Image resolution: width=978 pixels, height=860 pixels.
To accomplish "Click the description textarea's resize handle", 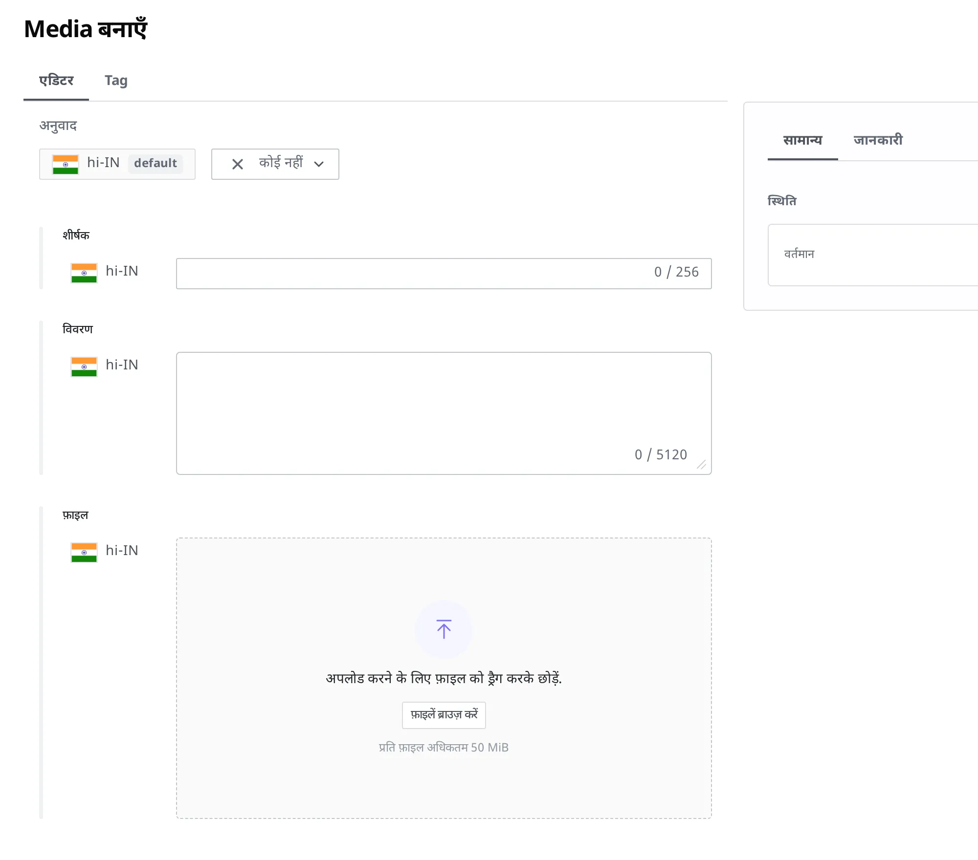I will pos(702,465).
